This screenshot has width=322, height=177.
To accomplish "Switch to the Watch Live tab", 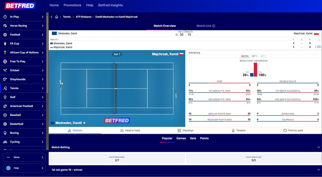I will coord(206,26).
